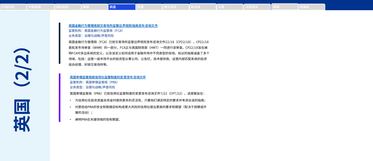
Task: Open the 马来西亚 tab
Action: coord(257,7)
